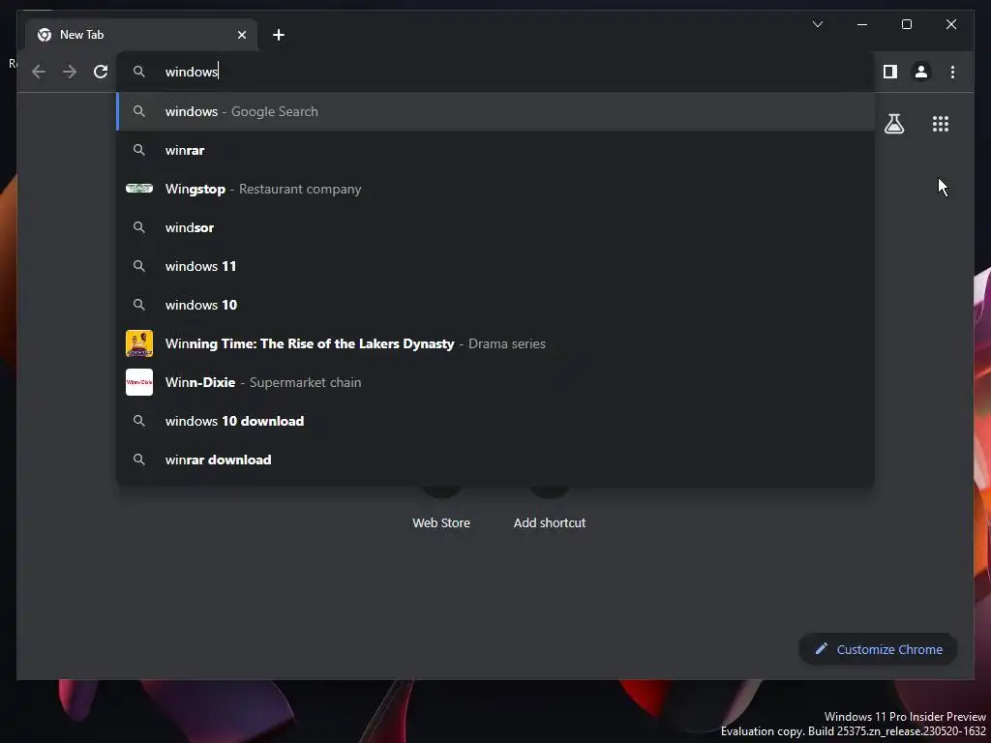Maximize the Chrome window
This screenshot has width=991, height=743.
[906, 24]
